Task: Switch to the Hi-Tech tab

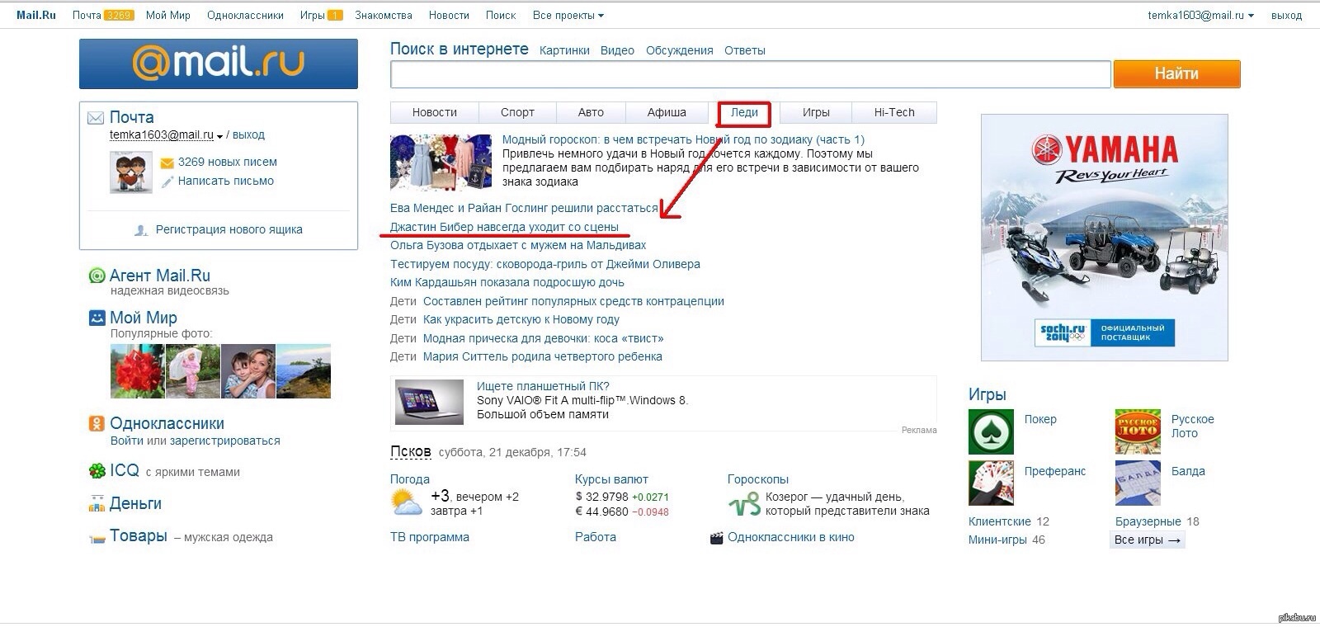Action: (x=895, y=112)
